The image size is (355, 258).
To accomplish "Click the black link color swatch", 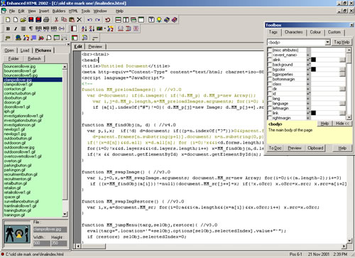I will tap(313, 113).
